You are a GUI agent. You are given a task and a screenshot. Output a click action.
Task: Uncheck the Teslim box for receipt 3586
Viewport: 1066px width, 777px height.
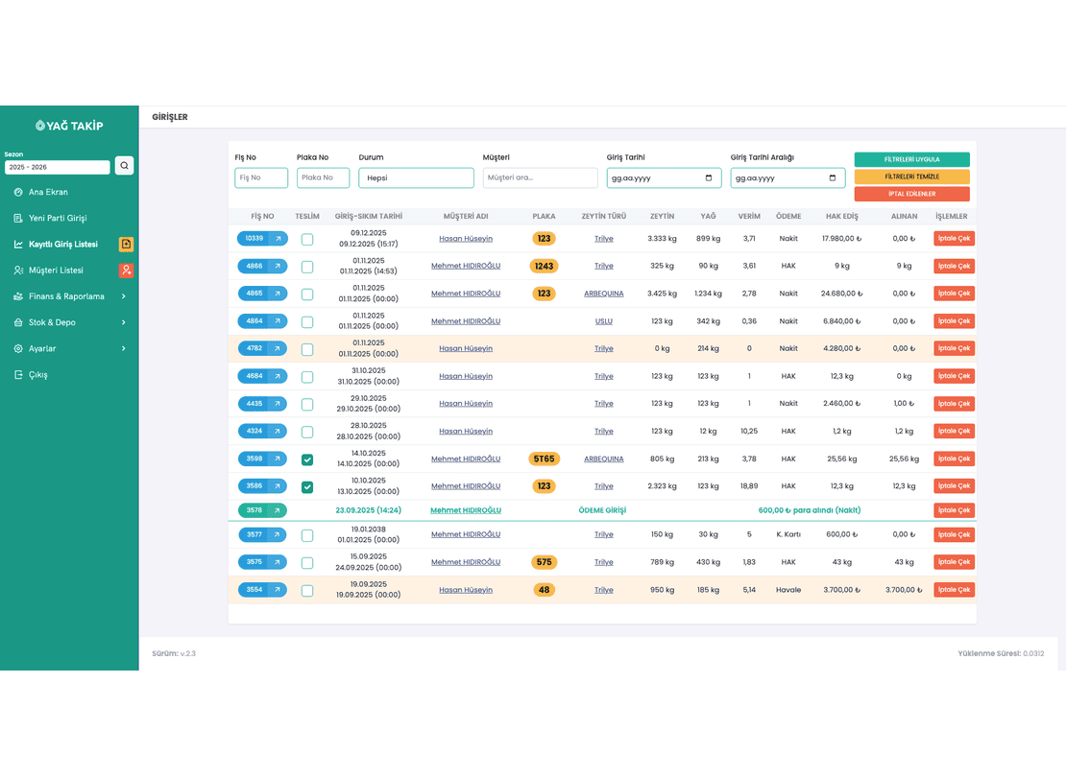tap(307, 487)
